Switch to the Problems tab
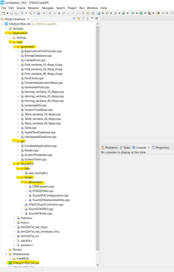Viewport: 174px width, 272px height. tap(110, 148)
